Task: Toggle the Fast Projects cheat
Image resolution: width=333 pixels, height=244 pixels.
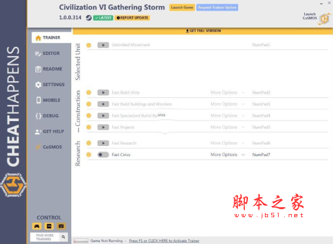Action: tap(103, 127)
